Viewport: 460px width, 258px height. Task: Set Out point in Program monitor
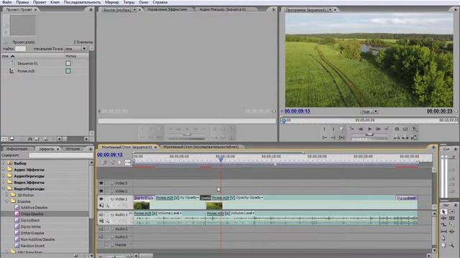(x=333, y=129)
